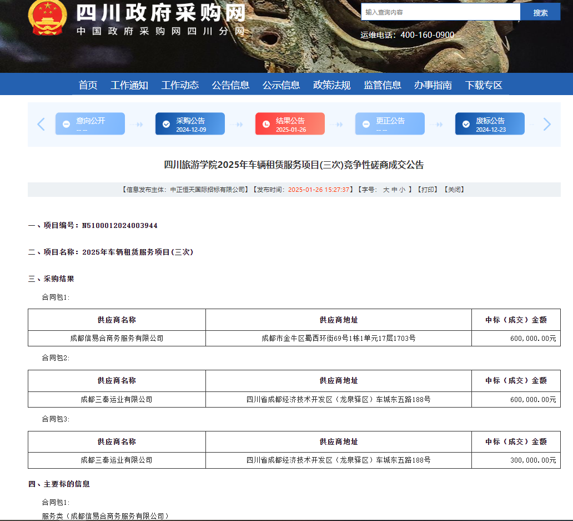Open the 监管信息 menu item

pyautogui.click(x=382, y=85)
